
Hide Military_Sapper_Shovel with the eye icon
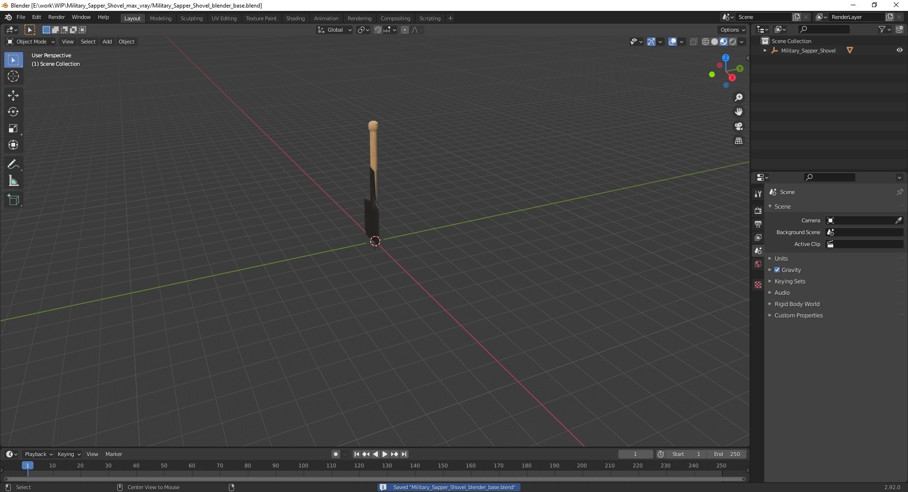pos(899,50)
